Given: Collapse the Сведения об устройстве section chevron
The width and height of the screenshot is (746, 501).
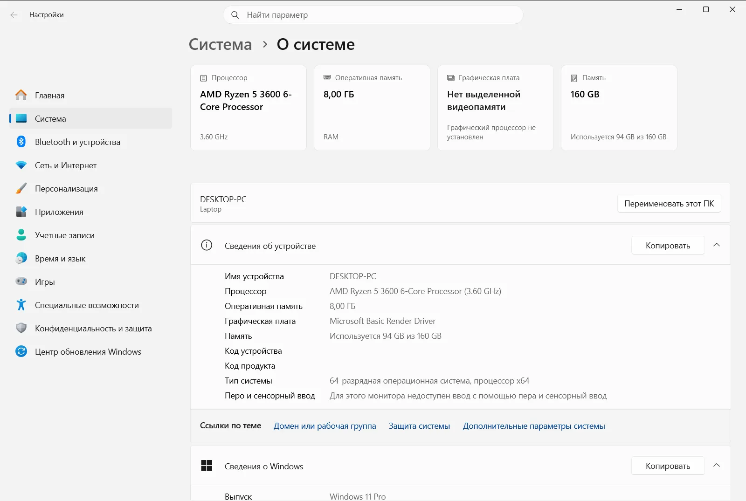Looking at the screenshot, I should 717,245.
